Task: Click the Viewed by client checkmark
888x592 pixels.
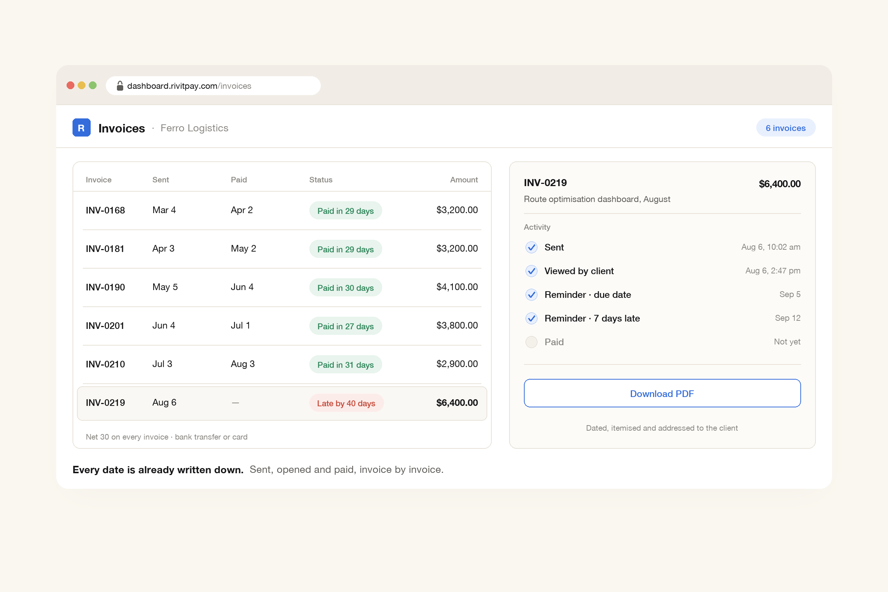Action: [x=531, y=271]
